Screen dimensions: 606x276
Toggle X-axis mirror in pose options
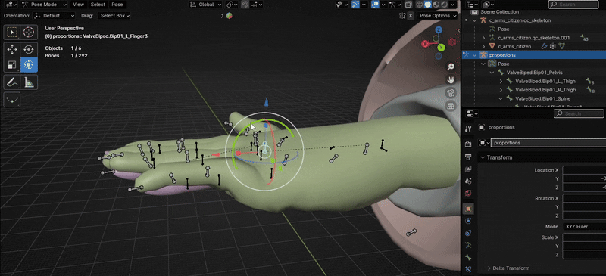pyautogui.click(x=411, y=16)
